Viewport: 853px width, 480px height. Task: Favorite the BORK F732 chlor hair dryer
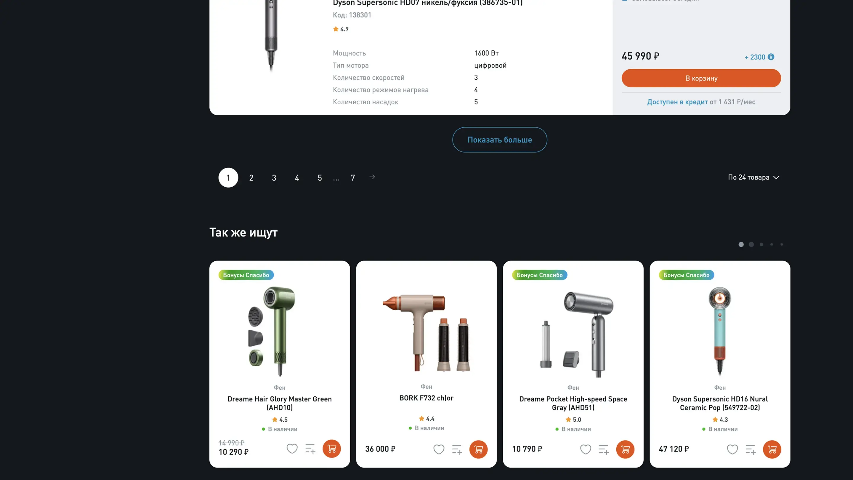point(439,449)
